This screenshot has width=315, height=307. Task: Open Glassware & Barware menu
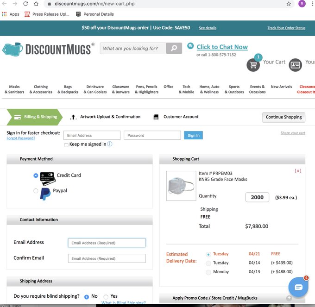tap(121, 89)
